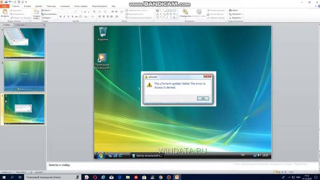Toggle italic formatting
This screenshot has height=180, width=320.
pos(64,16)
